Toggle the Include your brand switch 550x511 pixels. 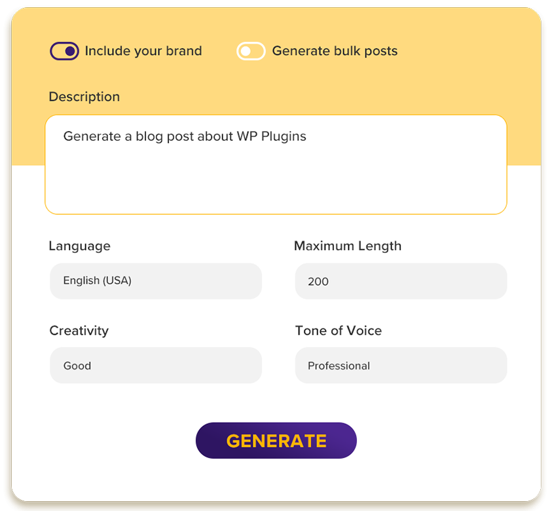(64, 51)
